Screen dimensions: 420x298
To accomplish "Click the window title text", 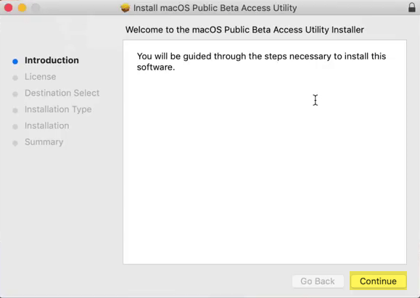I will click(215, 8).
